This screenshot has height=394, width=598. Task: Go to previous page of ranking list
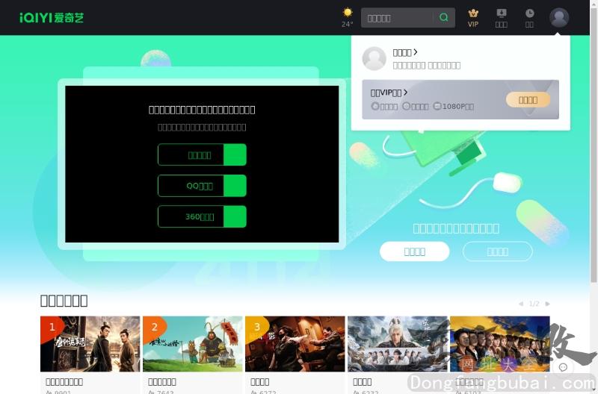click(521, 304)
